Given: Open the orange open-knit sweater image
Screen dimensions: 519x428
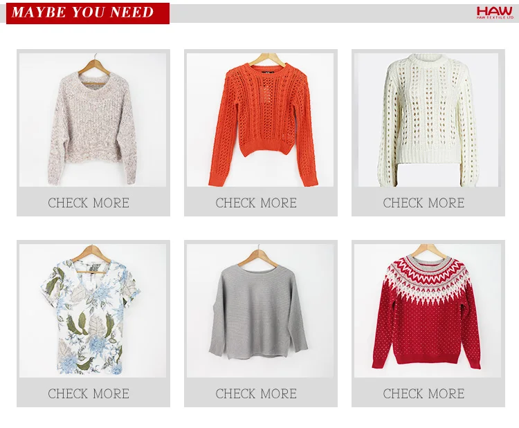Looking at the screenshot, I should tap(260, 120).
